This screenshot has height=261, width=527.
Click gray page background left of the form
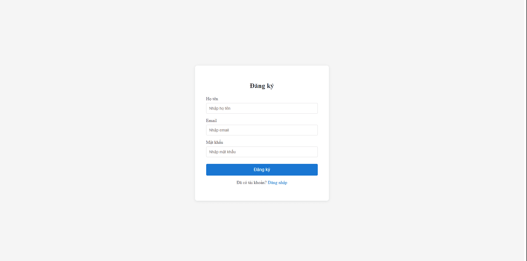pyautogui.click(x=98, y=131)
